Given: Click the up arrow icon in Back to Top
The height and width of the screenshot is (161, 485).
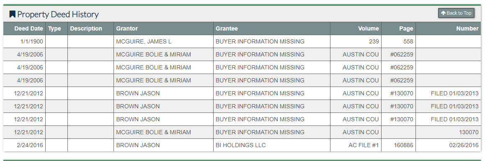Looking at the screenshot, I should (443, 13).
